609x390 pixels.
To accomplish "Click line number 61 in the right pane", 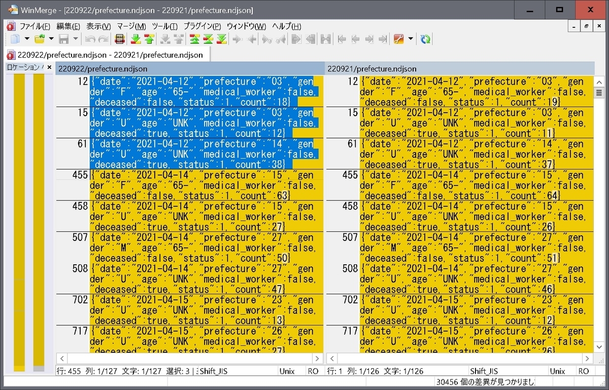I will 352,144.
